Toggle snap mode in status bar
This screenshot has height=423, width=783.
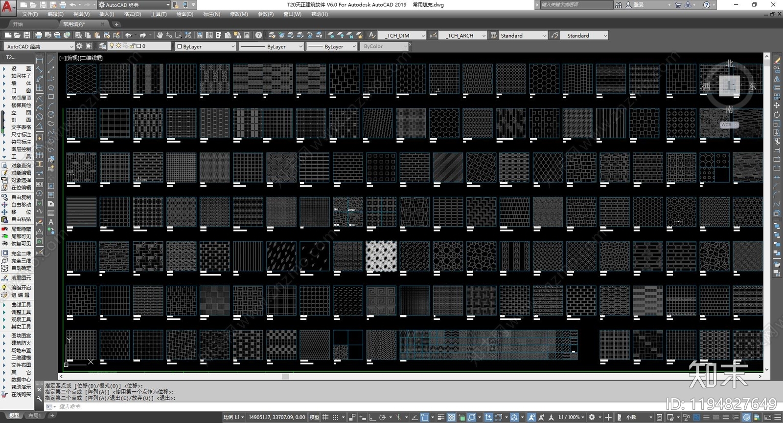335,417
